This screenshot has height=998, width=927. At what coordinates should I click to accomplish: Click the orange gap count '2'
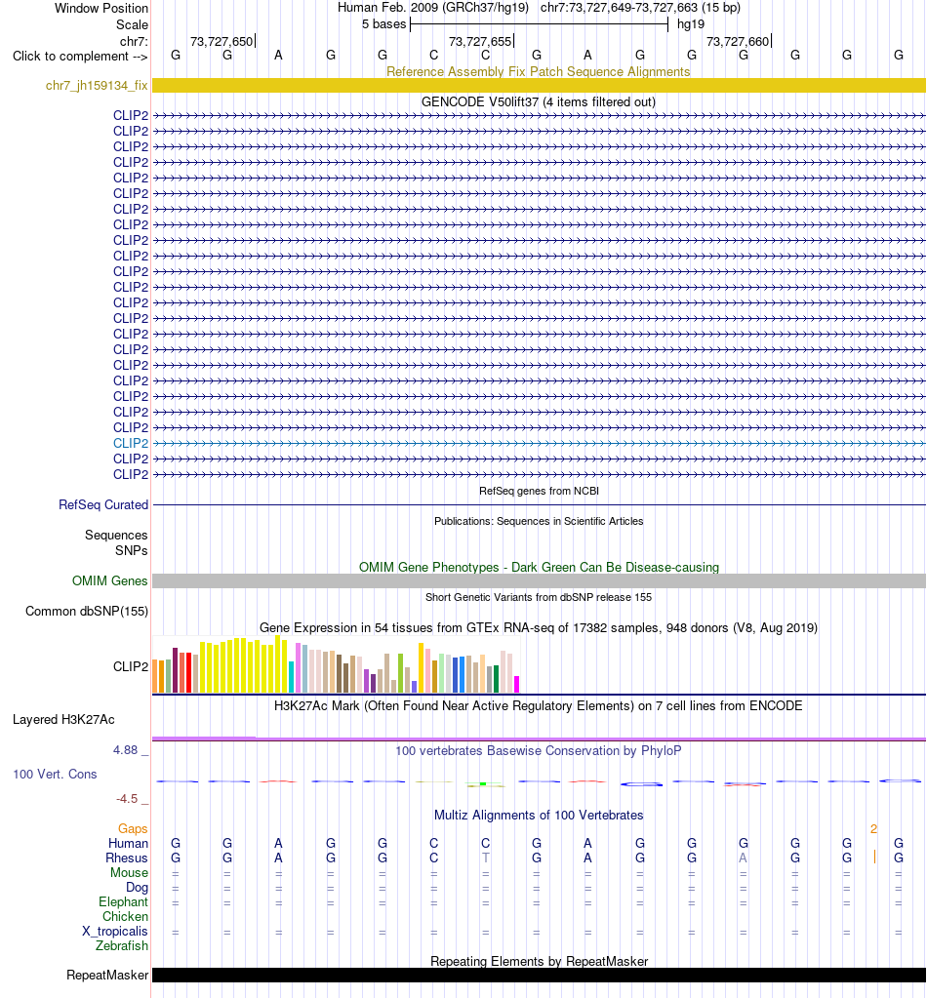pyautogui.click(x=873, y=828)
